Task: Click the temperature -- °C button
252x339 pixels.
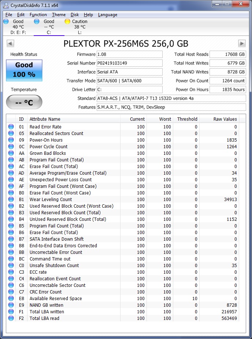Action: (x=24, y=102)
